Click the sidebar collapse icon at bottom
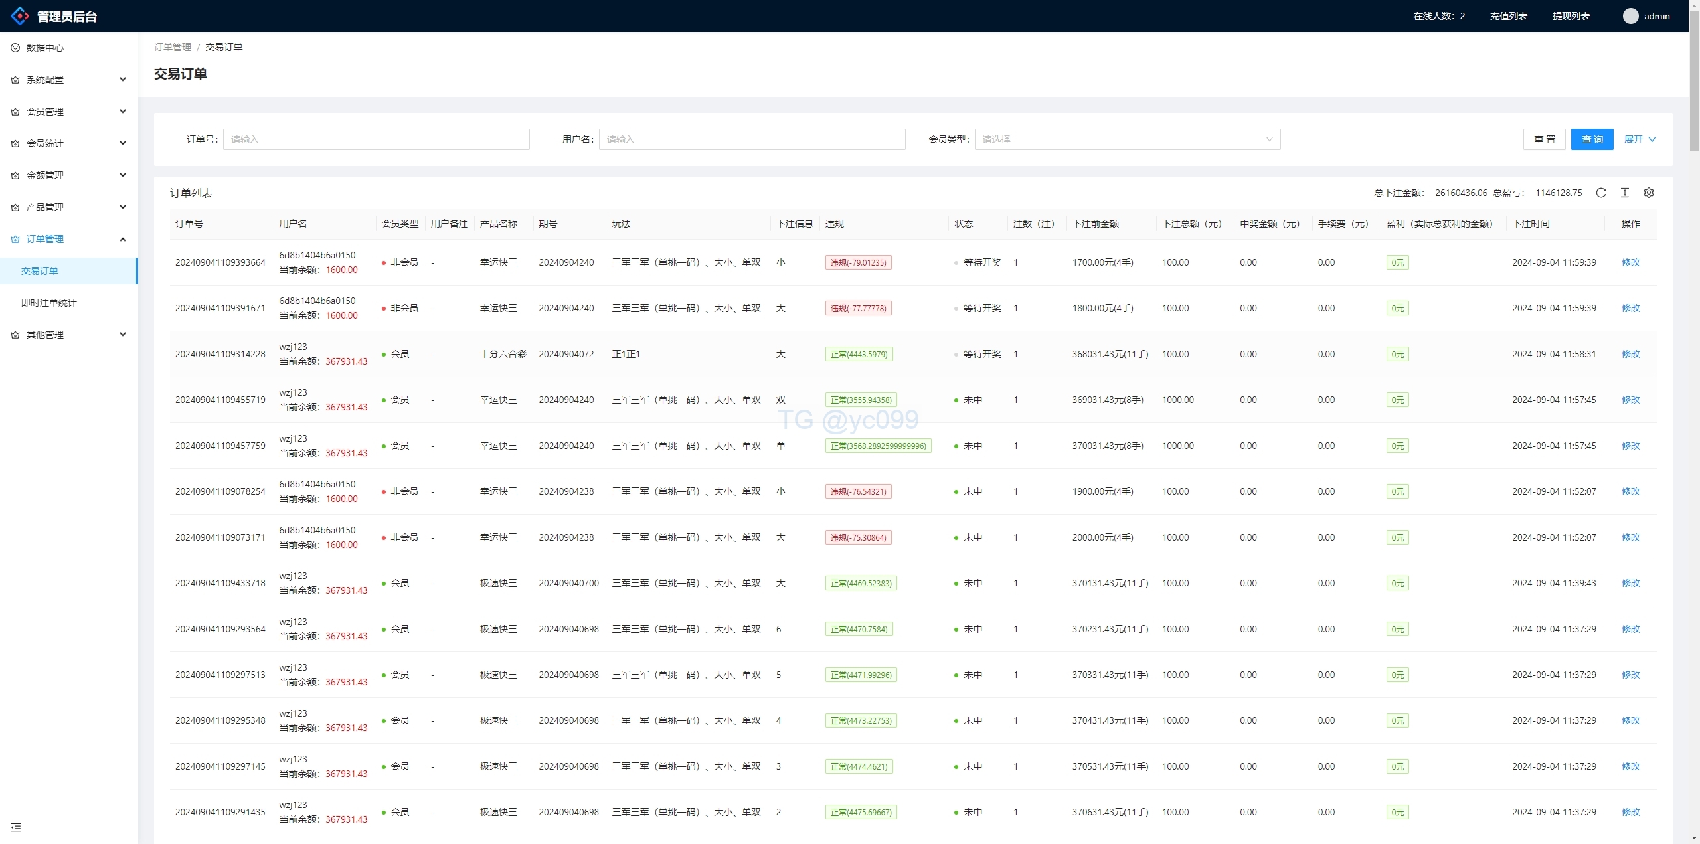The width and height of the screenshot is (1700, 844). [16, 827]
